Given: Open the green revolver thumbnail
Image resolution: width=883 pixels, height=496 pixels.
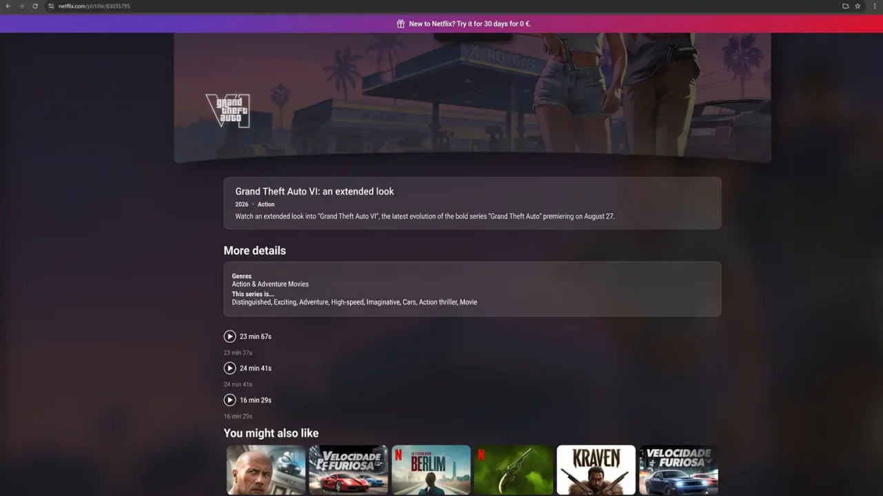Looking at the screenshot, I should coord(514,470).
